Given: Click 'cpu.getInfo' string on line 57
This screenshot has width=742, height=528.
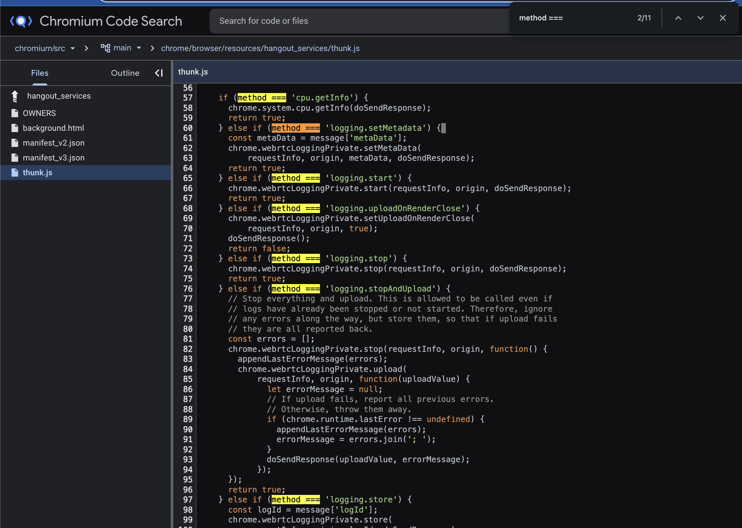Looking at the screenshot, I should [322, 98].
